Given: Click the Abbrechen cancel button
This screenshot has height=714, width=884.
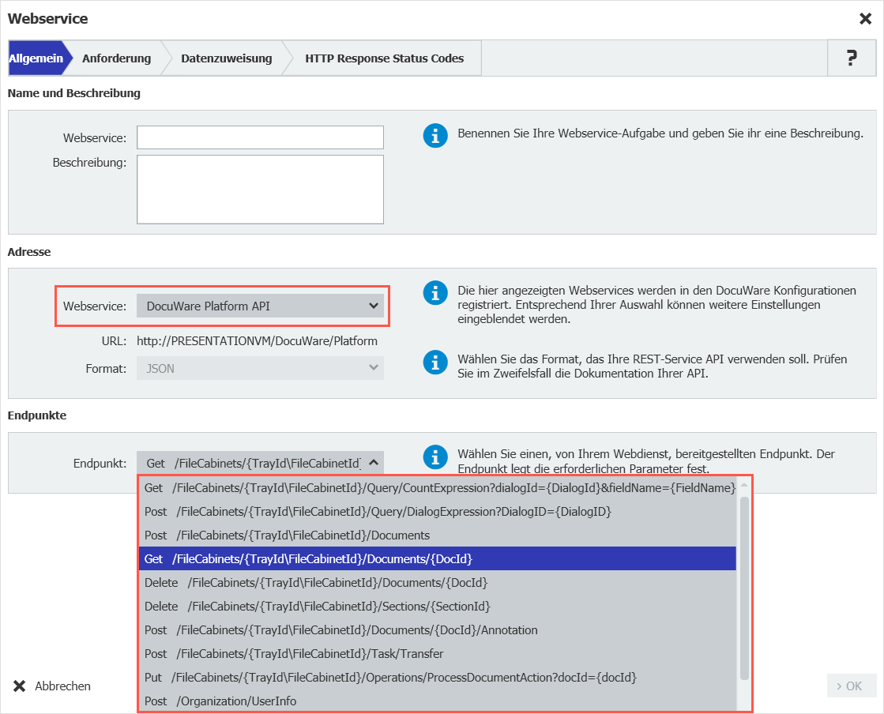Looking at the screenshot, I should pos(53,686).
